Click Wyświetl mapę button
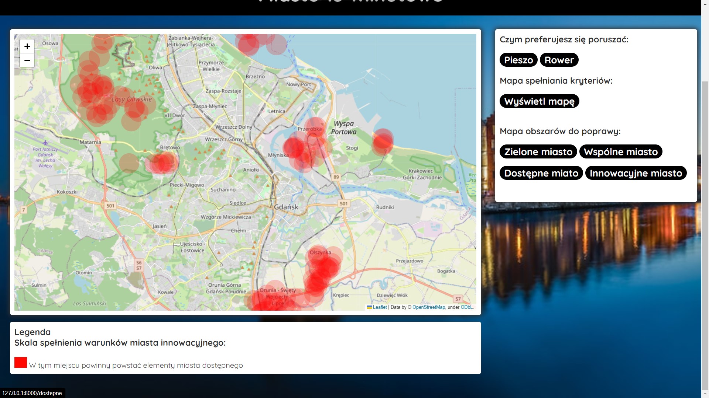Screen dimensions: 709x398 [539, 101]
